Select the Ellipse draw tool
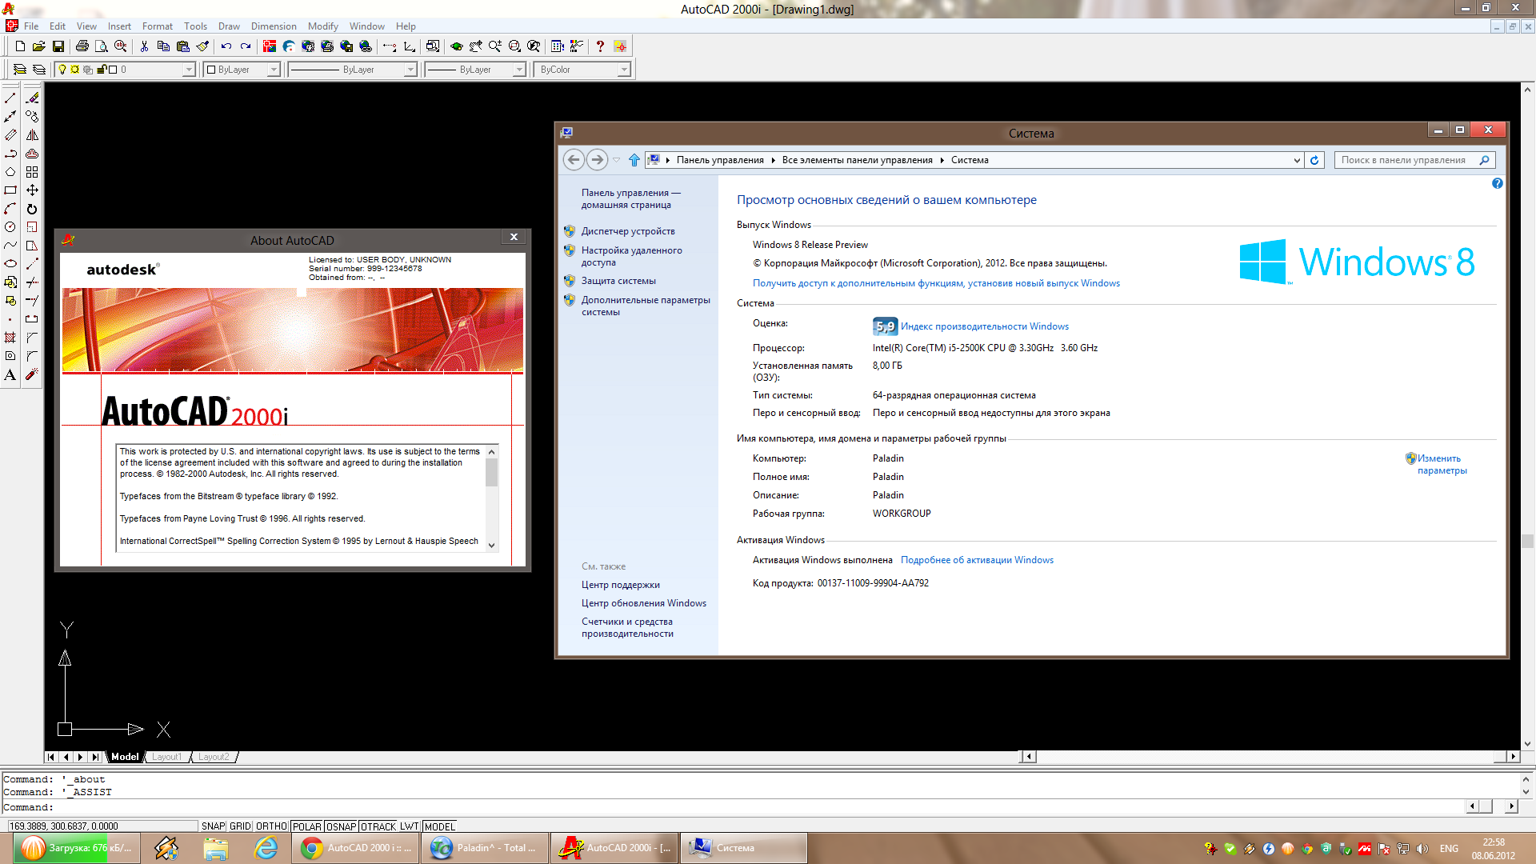The height and width of the screenshot is (864, 1536). click(10, 264)
